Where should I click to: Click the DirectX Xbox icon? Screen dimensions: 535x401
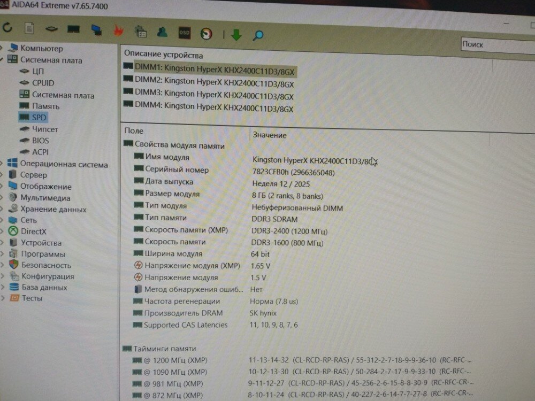pos(13,231)
